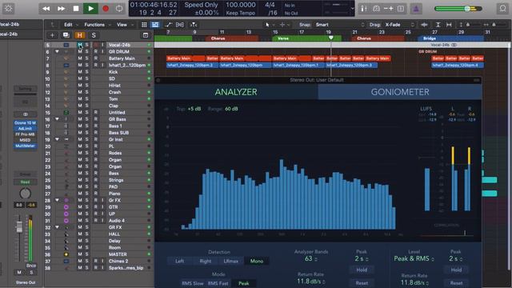Move the Stereo Out volume fader
Screen dimensions: 512x288
(x=19, y=226)
